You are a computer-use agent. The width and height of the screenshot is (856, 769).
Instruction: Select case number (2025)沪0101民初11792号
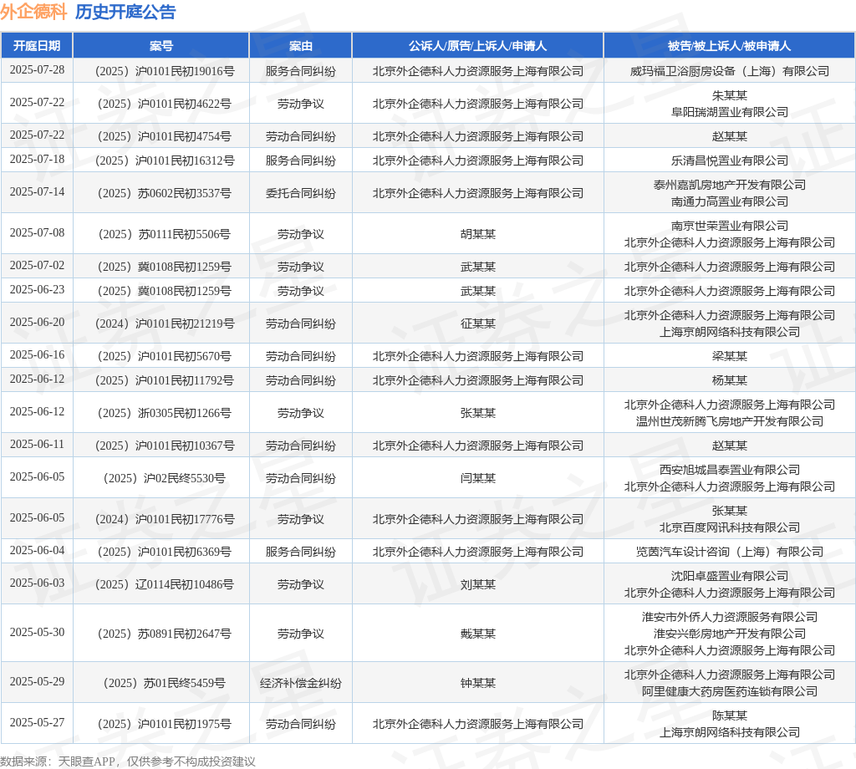(165, 380)
